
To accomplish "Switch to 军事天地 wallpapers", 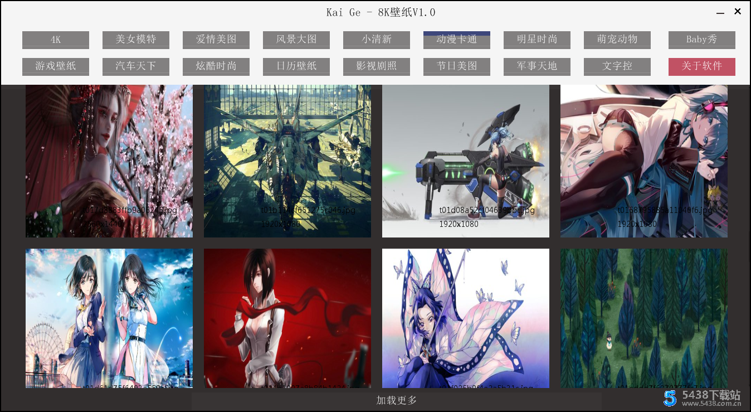I will coord(537,66).
